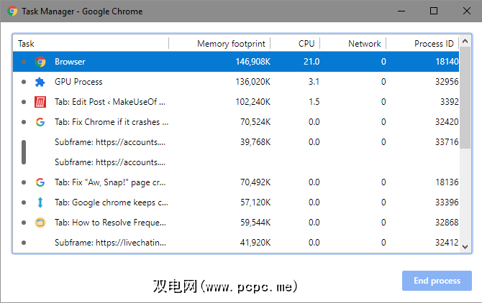The width and height of the screenshot is (482, 303).
Task: Click the scrollbar up arrow
Action: pyautogui.click(x=465, y=41)
